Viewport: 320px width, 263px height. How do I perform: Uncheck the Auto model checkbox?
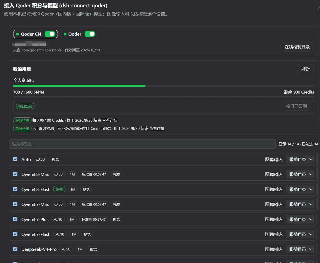coord(15,159)
